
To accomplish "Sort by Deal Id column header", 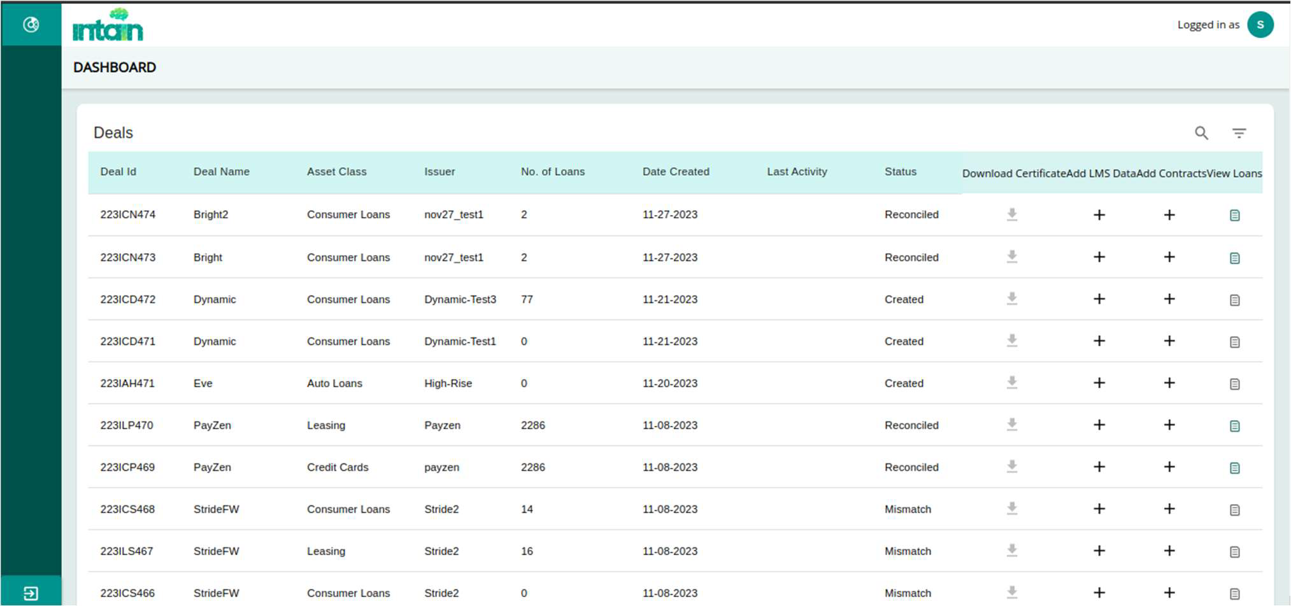I will pos(118,172).
